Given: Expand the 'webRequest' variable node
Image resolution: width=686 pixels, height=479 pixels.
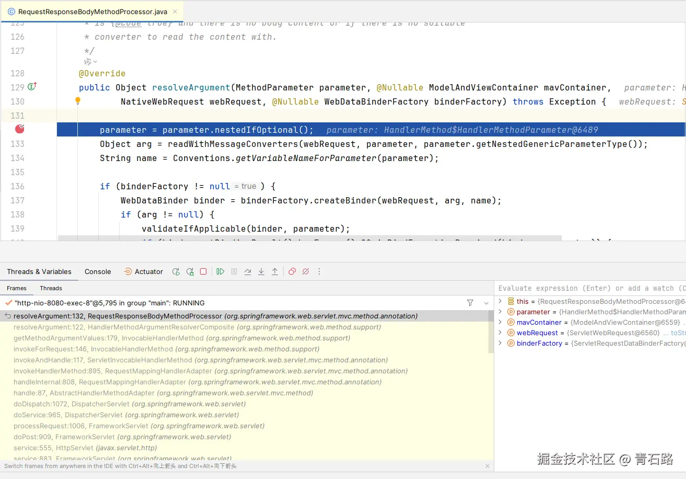Looking at the screenshot, I should 500,333.
